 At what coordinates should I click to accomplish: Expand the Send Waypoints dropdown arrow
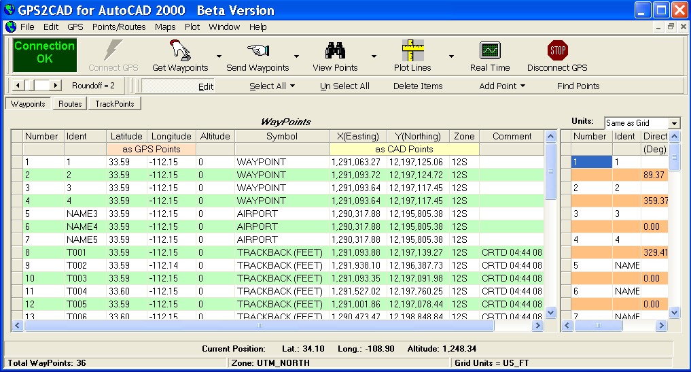[x=296, y=56]
